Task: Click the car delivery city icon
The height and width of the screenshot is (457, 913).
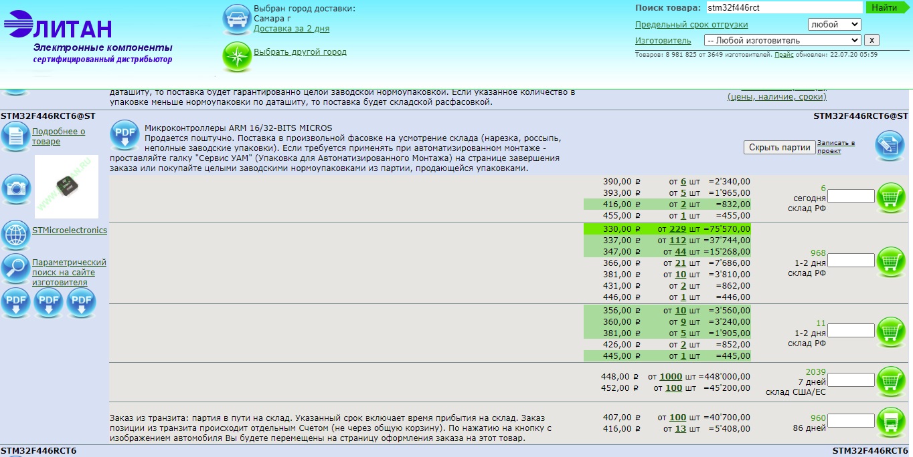Action: 237,19
